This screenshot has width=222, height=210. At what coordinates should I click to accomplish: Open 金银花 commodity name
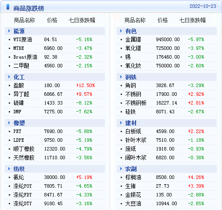(x=133, y=195)
